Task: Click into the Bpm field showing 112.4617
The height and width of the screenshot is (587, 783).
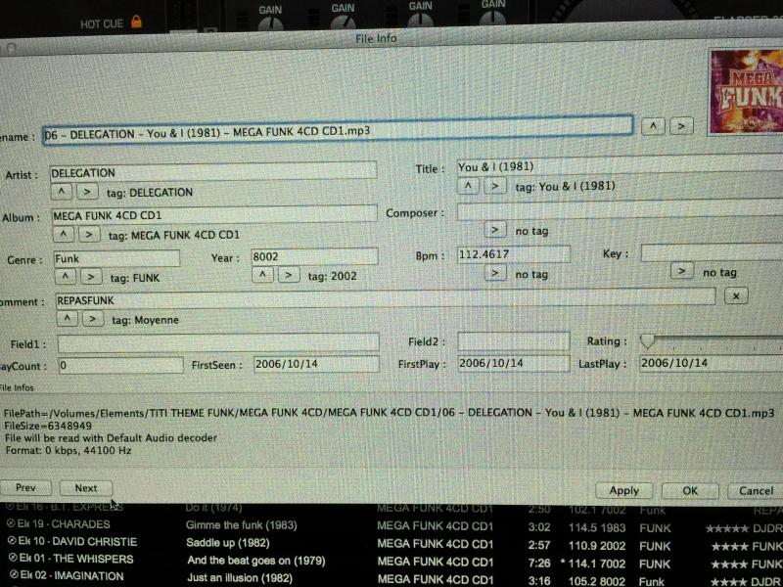Action: 513,254
